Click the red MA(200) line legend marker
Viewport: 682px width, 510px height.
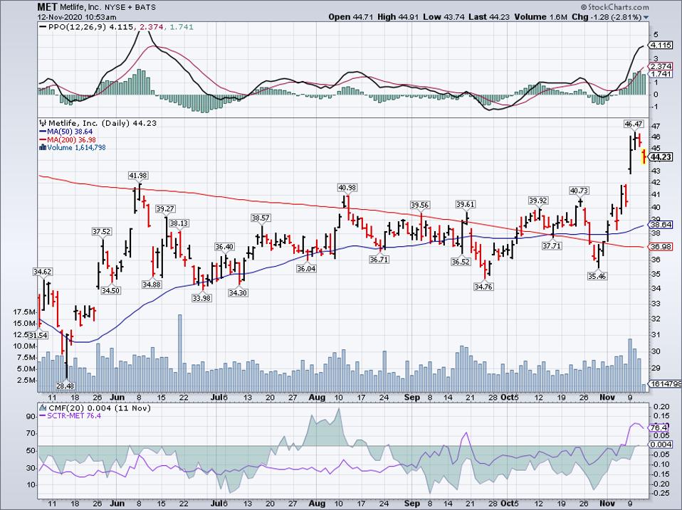[42, 140]
